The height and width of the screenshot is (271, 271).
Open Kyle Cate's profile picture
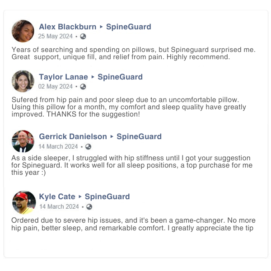point(24,202)
